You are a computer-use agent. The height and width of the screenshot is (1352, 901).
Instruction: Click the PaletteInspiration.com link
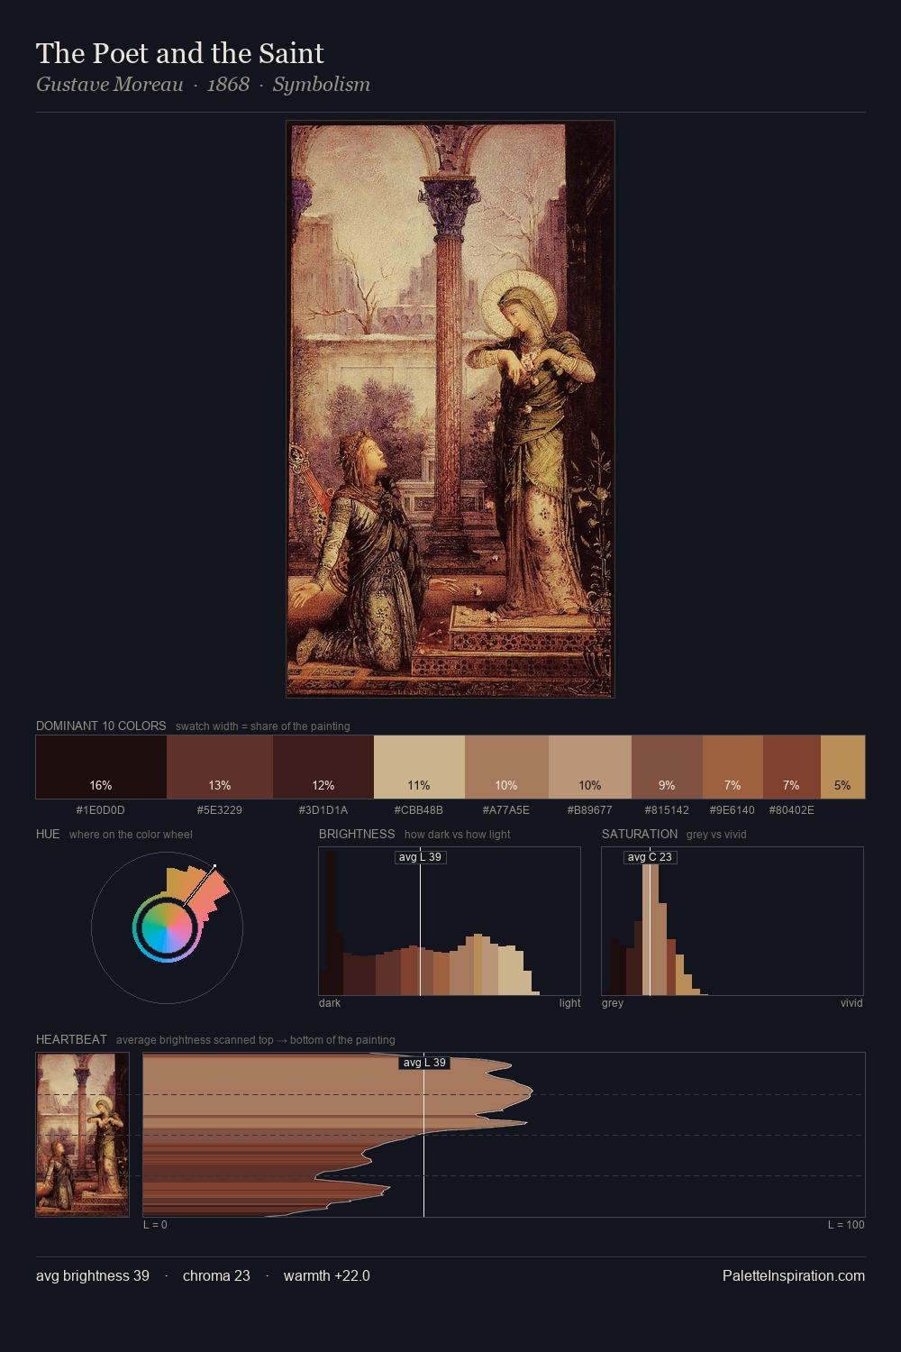click(794, 1275)
